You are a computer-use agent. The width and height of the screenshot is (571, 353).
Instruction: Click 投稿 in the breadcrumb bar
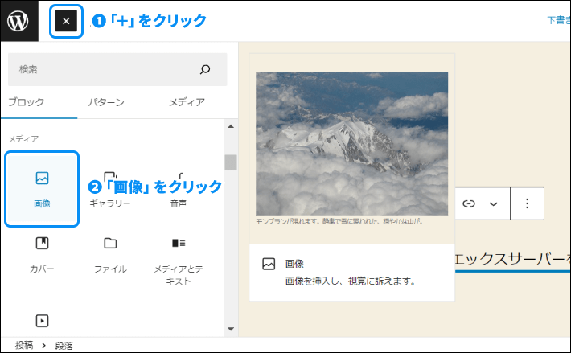pos(24,344)
